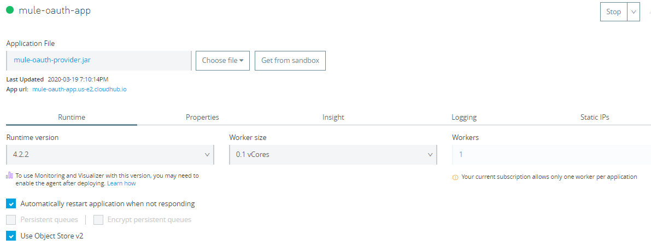
Task: Uncheck Use Object Store v2
Action: click(x=11, y=236)
